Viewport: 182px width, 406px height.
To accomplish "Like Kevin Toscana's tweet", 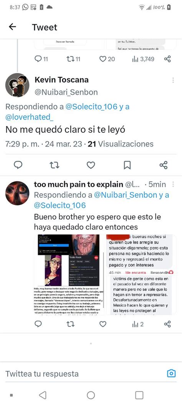I will (91, 165).
